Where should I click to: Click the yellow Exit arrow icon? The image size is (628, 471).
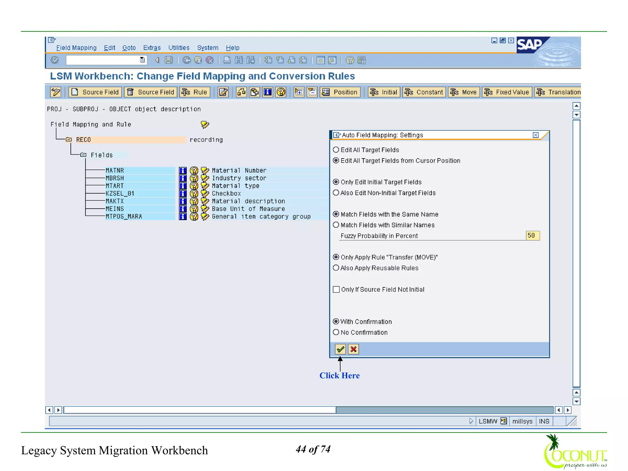(x=198, y=60)
